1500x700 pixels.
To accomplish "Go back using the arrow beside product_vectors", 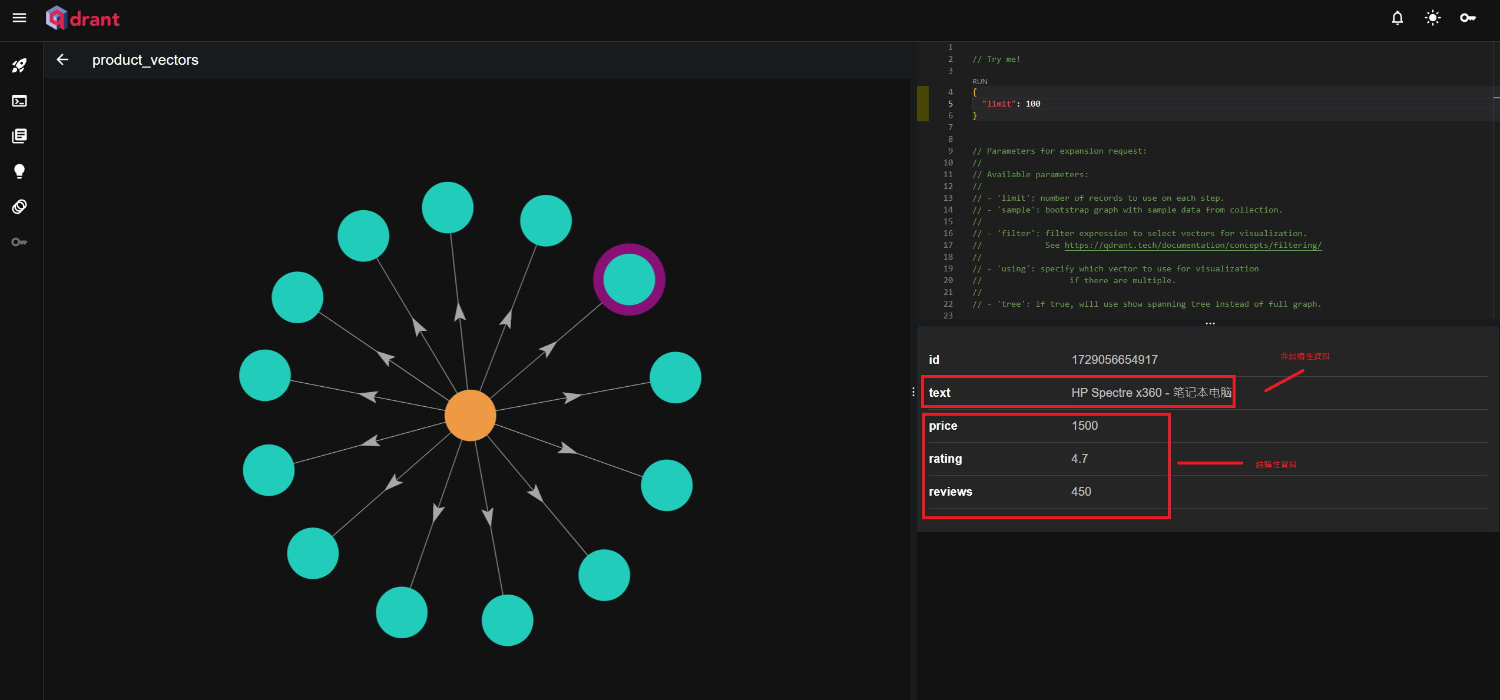I will click(x=62, y=59).
